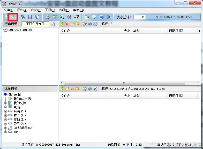
Task: Click the 650MB capacity progress bar
Action: [174, 17]
